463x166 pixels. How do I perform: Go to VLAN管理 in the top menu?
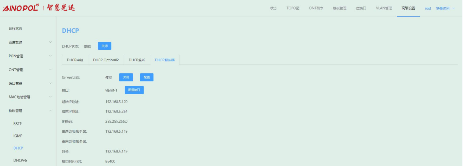click(x=384, y=8)
